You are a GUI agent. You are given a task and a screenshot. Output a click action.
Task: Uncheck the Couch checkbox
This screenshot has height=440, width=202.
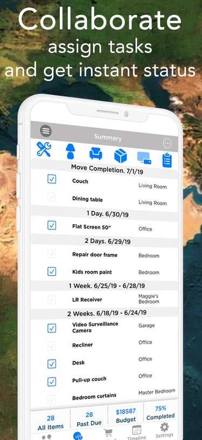coord(52,179)
